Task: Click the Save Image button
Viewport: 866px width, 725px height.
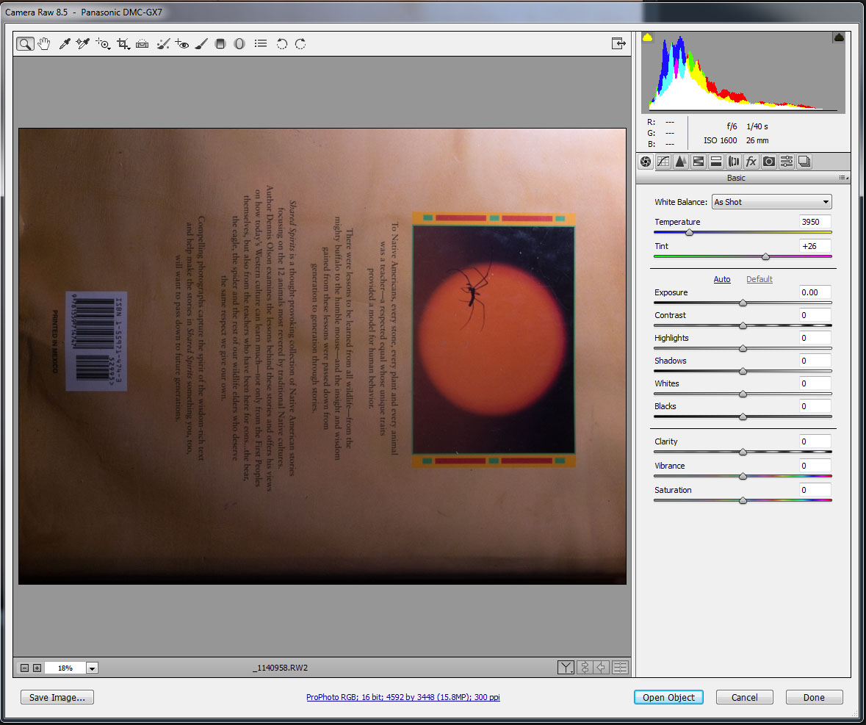Action: coord(57,697)
